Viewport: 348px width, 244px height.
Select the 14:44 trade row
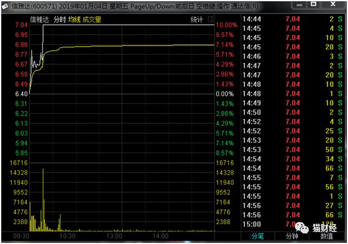coord(292,19)
